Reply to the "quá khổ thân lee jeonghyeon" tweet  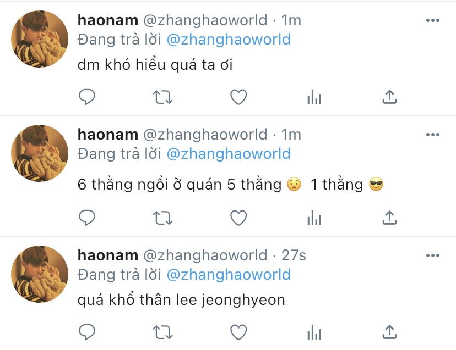click(x=87, y=332)
